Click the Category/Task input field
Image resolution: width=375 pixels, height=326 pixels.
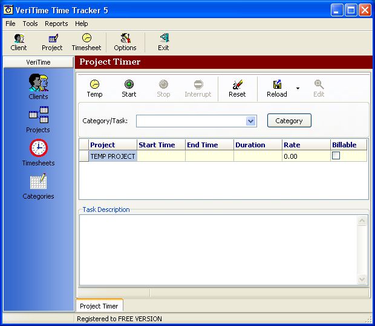[191, 121]
